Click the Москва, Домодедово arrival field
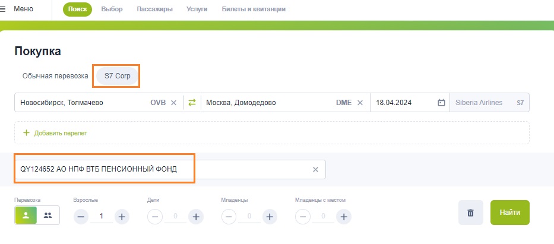Screen dimensions: 554x244 coord(286,103)
